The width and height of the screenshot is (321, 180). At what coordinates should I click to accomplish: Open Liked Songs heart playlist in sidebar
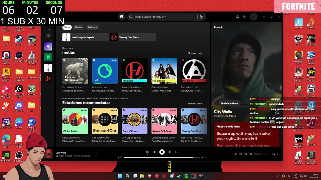[48, 46]
